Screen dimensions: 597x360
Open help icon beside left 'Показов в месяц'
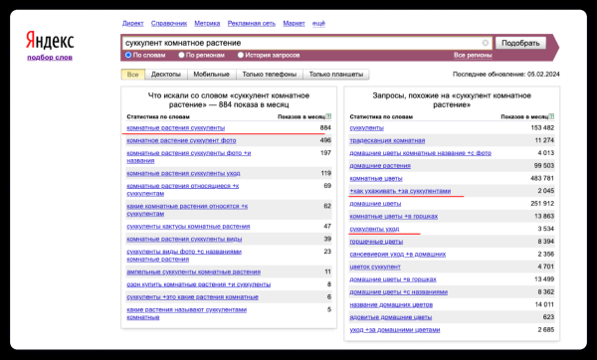[328, 116]
